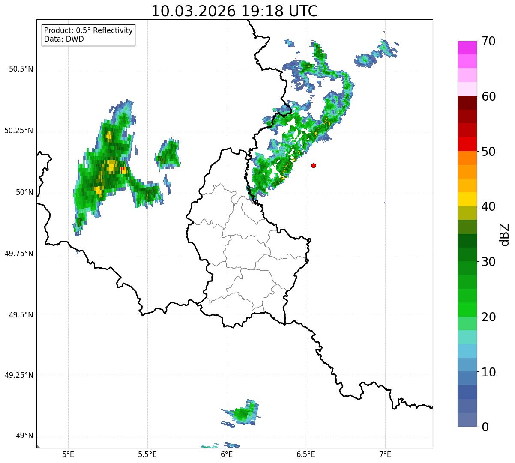Click the latitude label 49.25°N
This screenshot has height=463, width=515.
19,376
